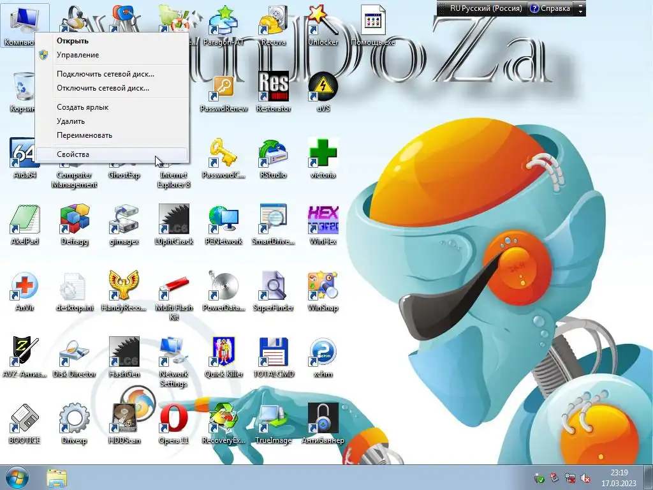Open the Defragg desktop icon
The image size is (653, 490).
click(74, 225)
